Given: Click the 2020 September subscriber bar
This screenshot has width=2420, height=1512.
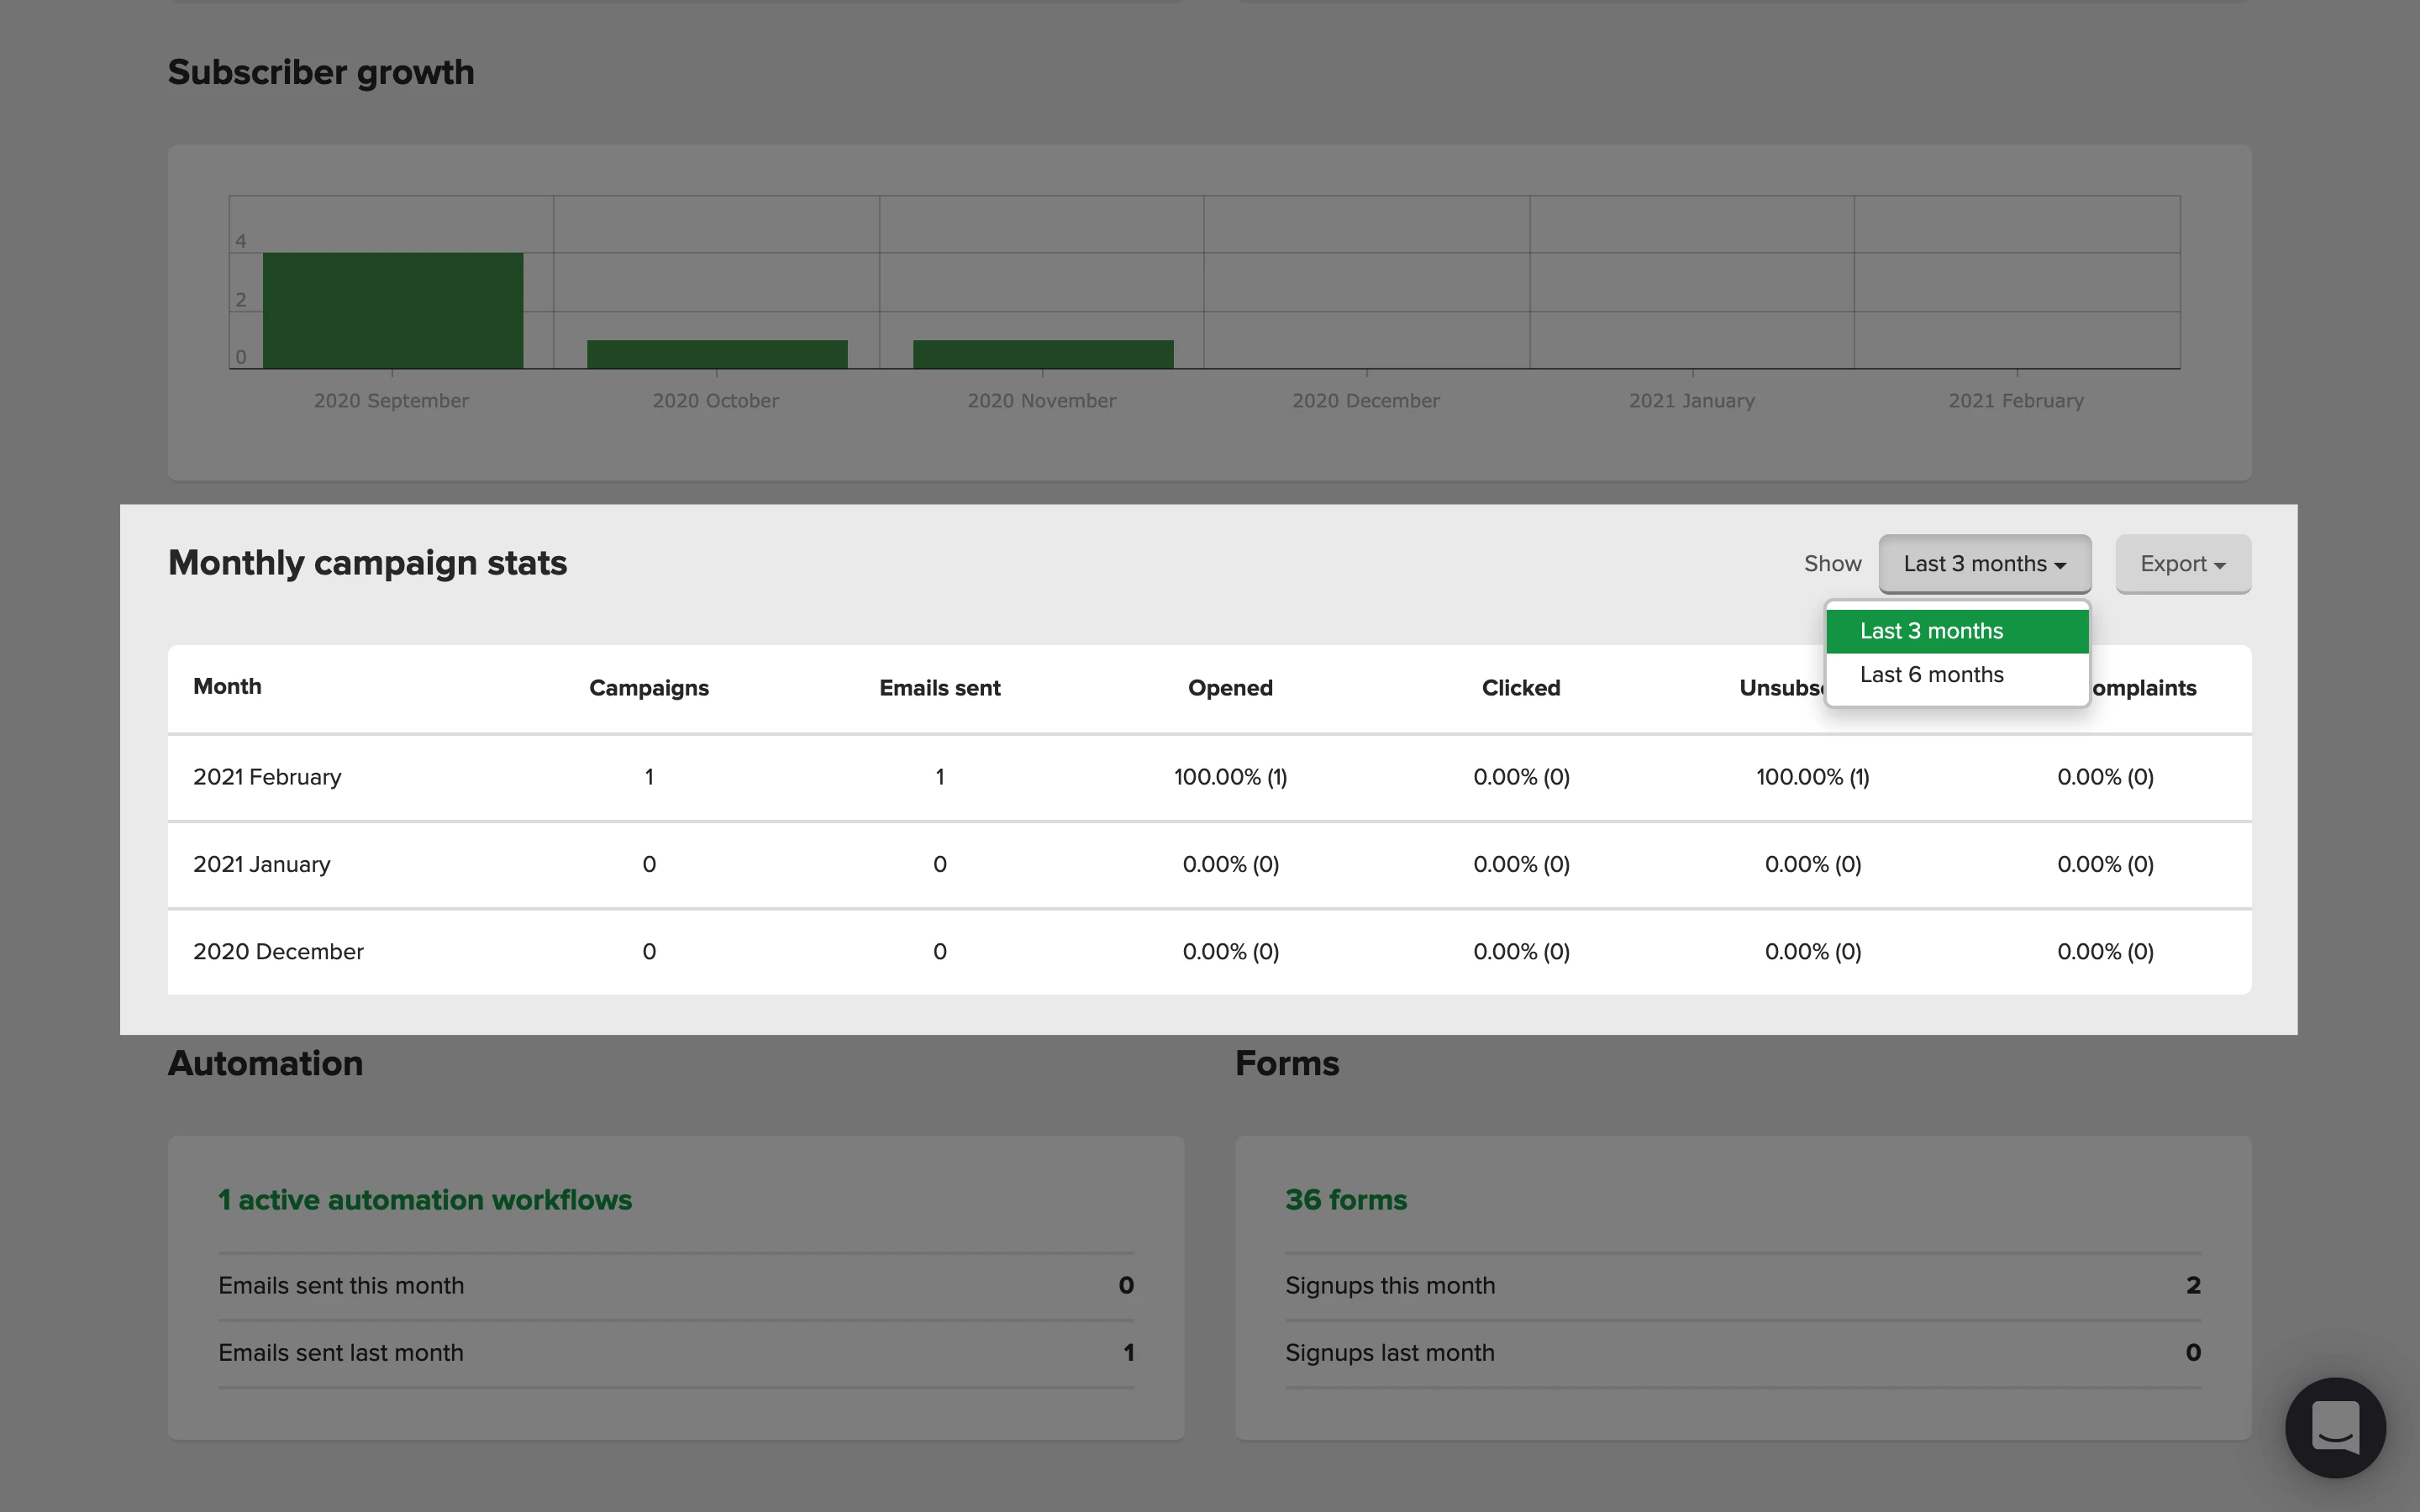Looking at the screenshot, I should click(392, 311).
